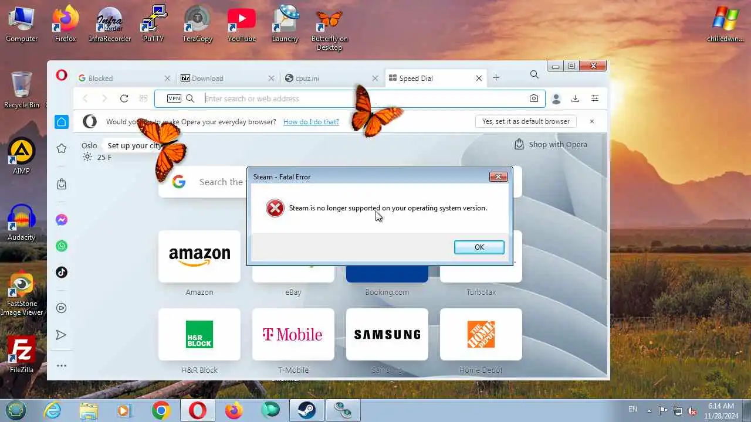Open shopping bag icon in sidebar
751x422 pixels.
[x=62, y=184]
